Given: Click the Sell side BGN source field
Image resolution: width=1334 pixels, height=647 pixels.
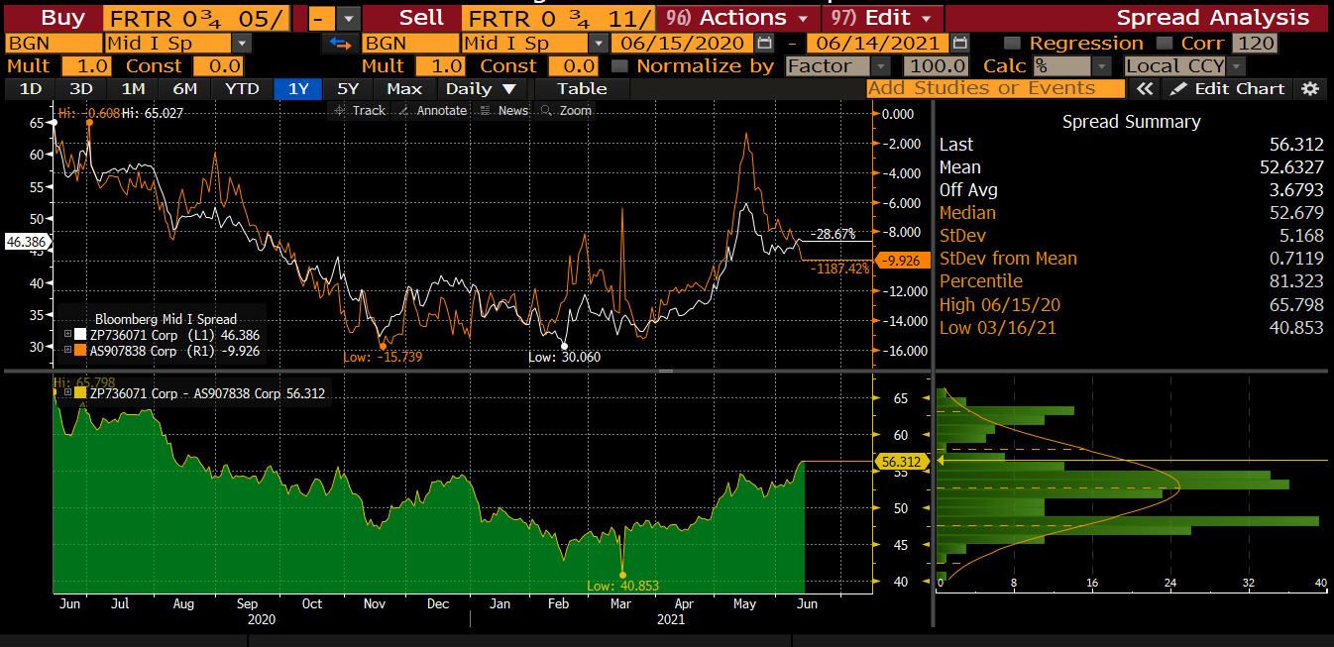Looking at the screenshot, I should point(409,44).
